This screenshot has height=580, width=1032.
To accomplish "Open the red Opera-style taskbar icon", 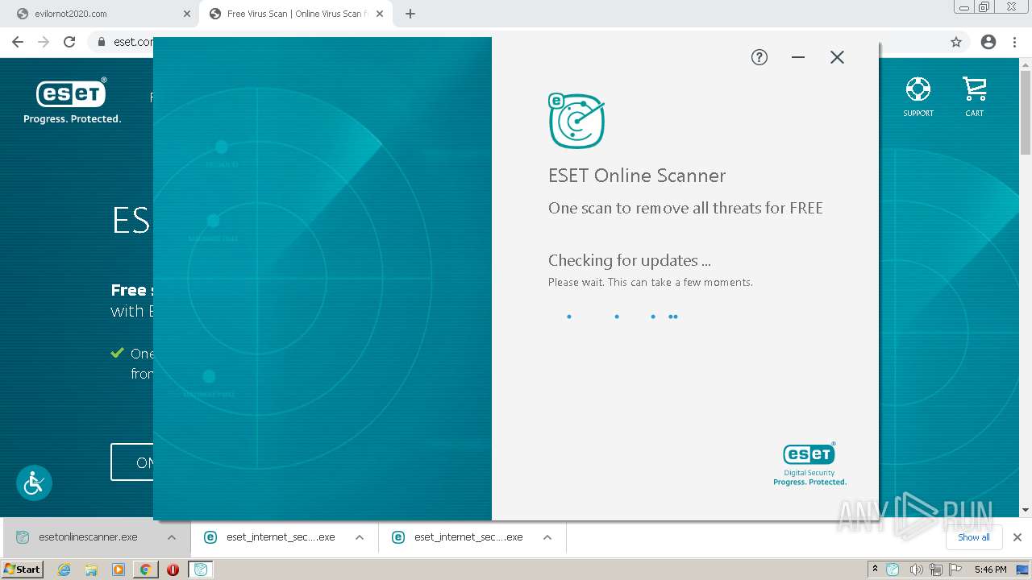I will [x=173, y=570].
